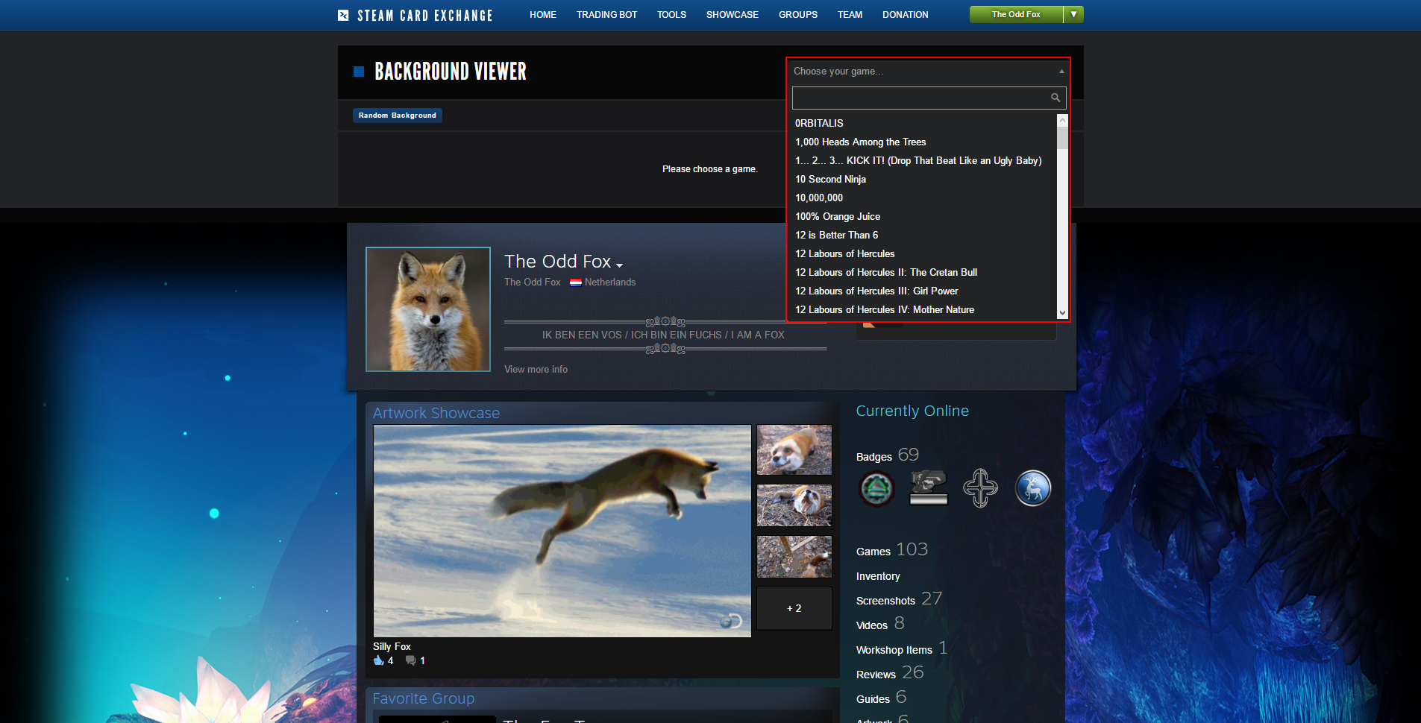The height and width of the screenshot is (723, 1421).
Task: Click the Steam Card Exchange logo icon
Action: pyautogui.click(x=343, y=15)
